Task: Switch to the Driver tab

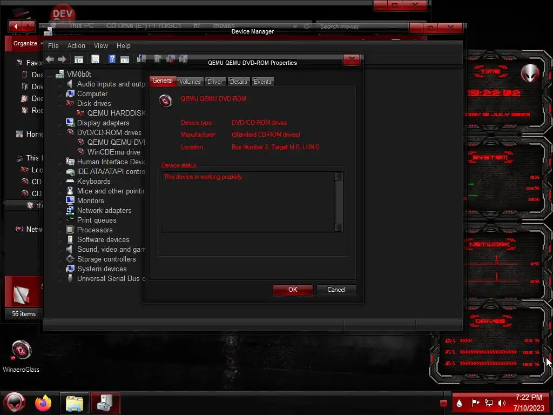Action: pyautogui.click(x=215, y=82)
